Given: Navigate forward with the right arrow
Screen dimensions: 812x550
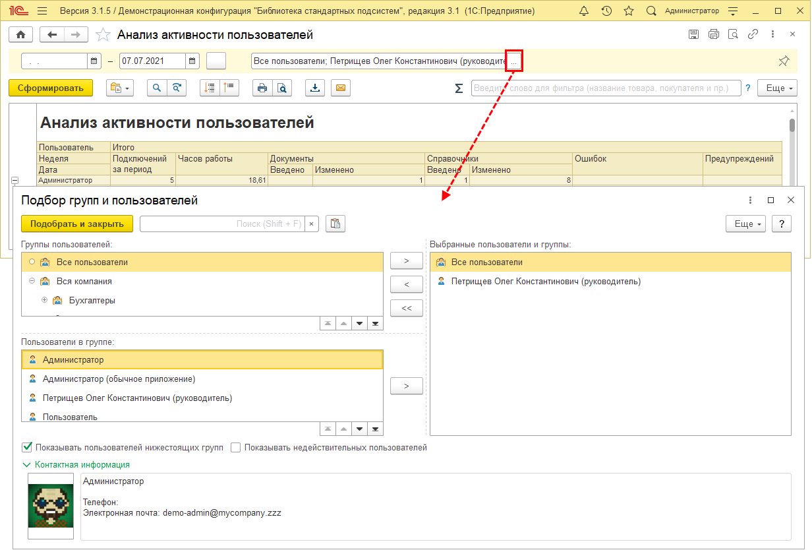Looking at the screenshot, I should click(x=76, y=35).
